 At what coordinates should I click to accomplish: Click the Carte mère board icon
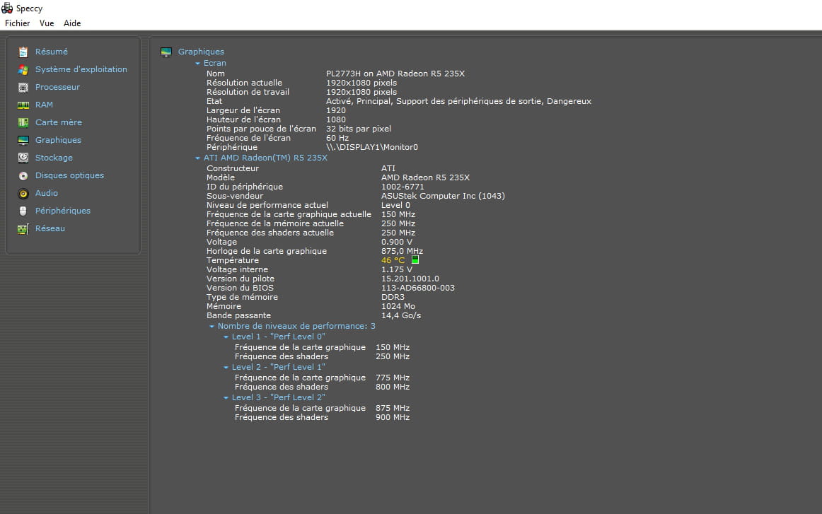tap(23, 122)
